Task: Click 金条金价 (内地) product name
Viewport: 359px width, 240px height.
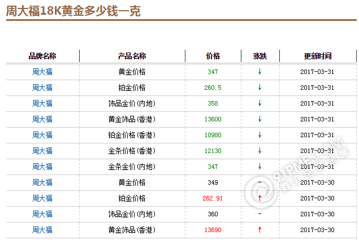Action: pyautogui.click(x=132, y=167)
